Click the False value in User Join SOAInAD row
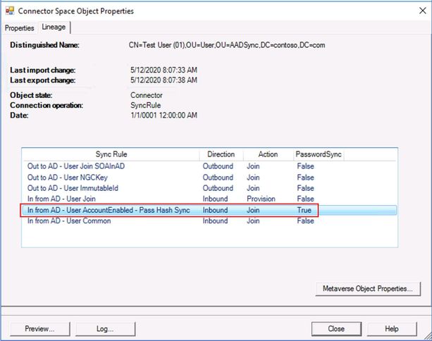The image size is (432, 341). click(x=306, y=166)
